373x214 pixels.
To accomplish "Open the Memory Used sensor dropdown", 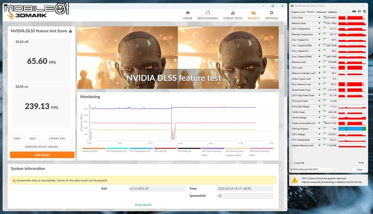I will coord(319,62).
